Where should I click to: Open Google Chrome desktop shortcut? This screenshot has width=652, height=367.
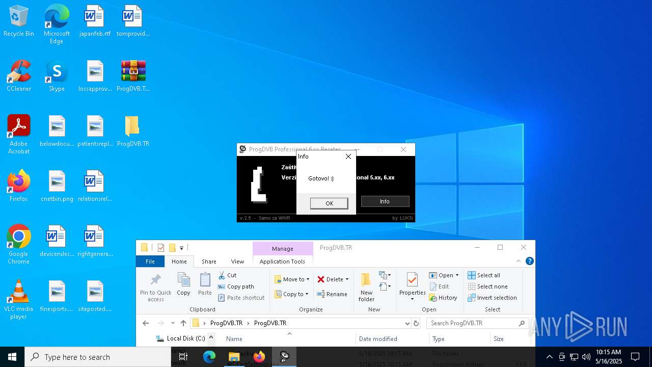pos(19,245)
